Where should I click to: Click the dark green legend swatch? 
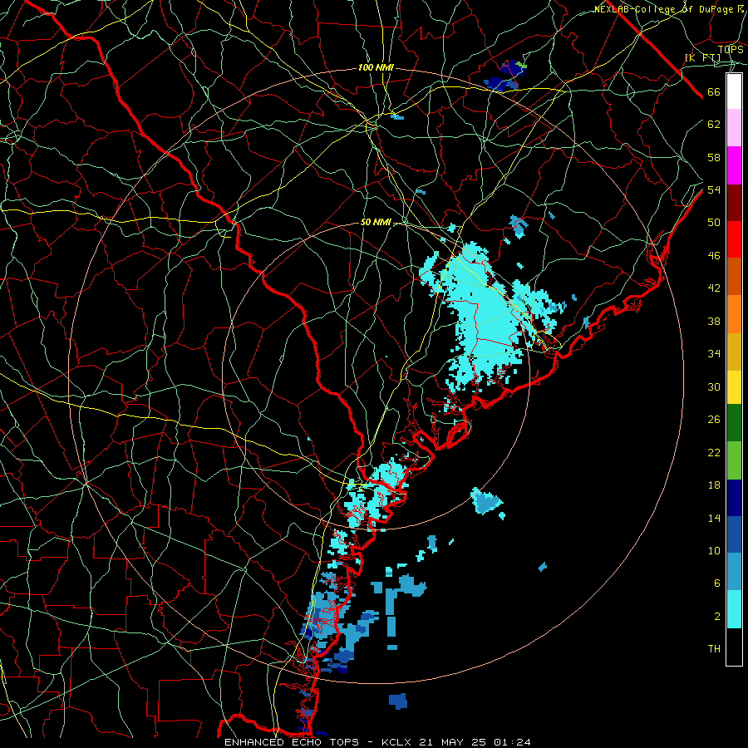click(x=734, y=423)
